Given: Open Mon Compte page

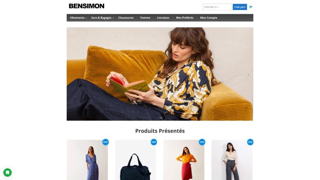Looking at the screenshot, I should click(209, 18).
